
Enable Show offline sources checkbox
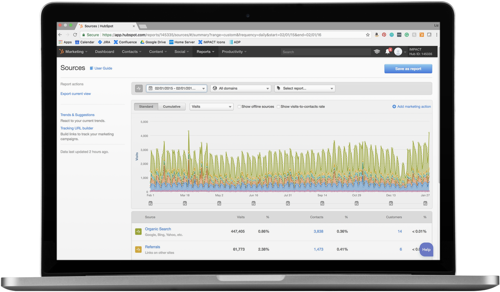(239, 107)
